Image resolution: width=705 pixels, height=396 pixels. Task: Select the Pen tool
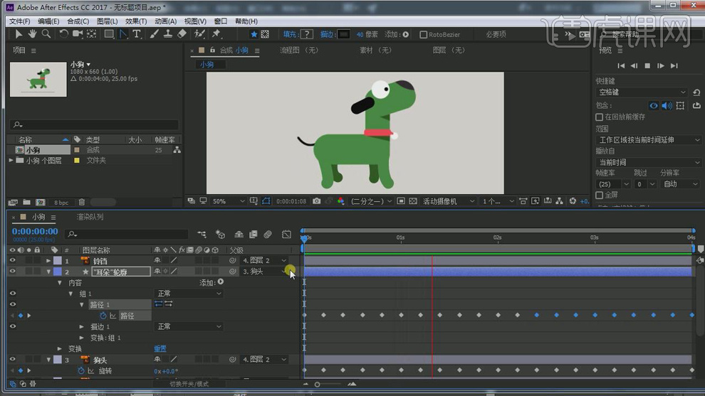coord(123,34)
